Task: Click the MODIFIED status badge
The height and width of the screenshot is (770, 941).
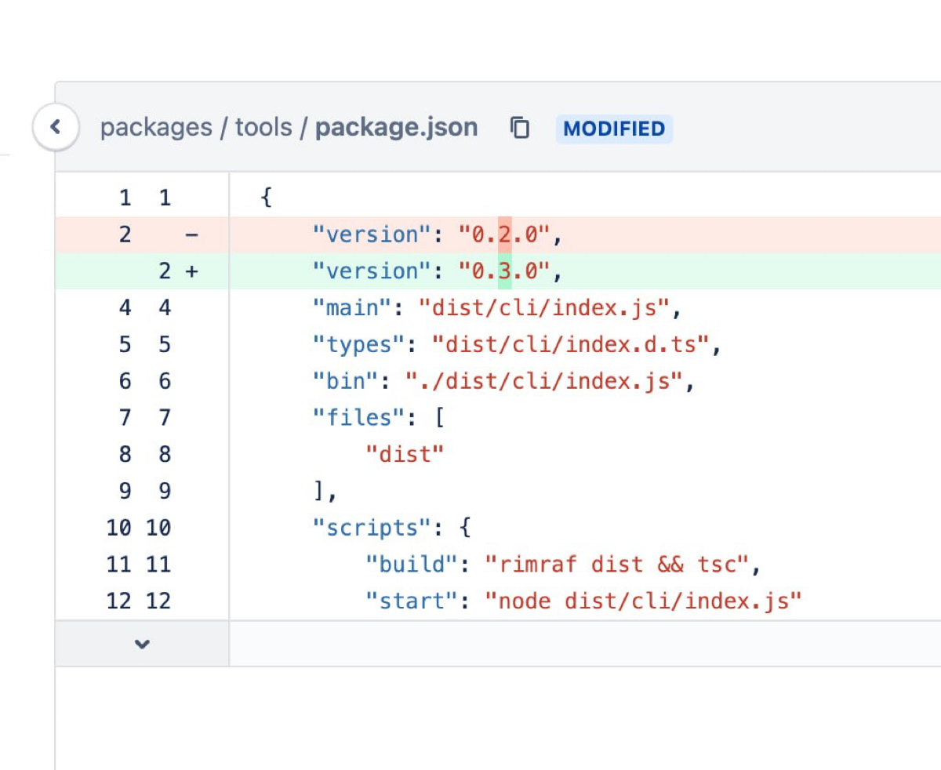Action: tap(614, 129)
